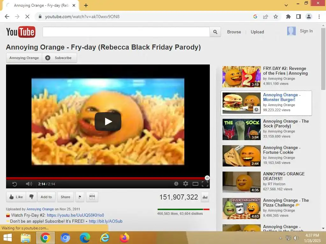Open Annoying Orange - Fortune Cookie title
This screenshot has width=326, height=244.
[282, 150]
